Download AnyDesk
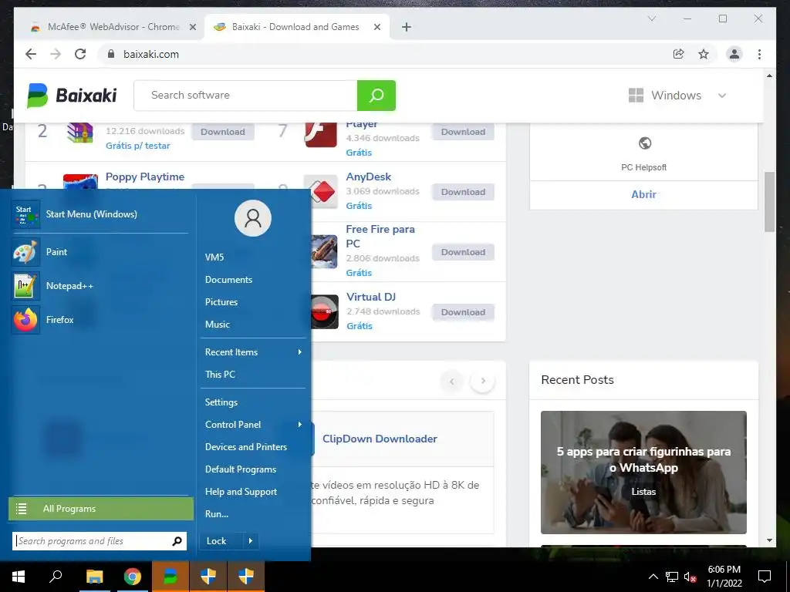This screenshot has width=790, height=592. [x=463, y=192]
